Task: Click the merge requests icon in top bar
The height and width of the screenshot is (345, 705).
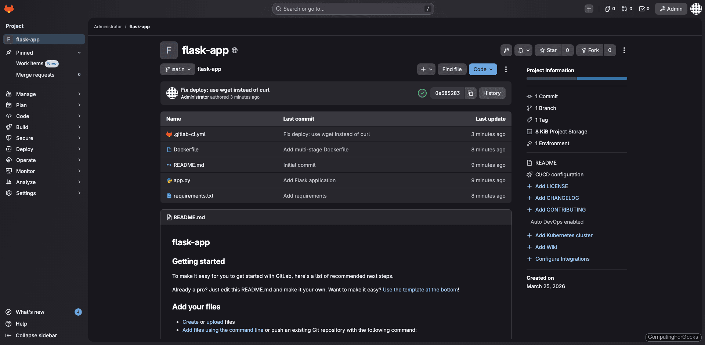Action: (625, 9)
